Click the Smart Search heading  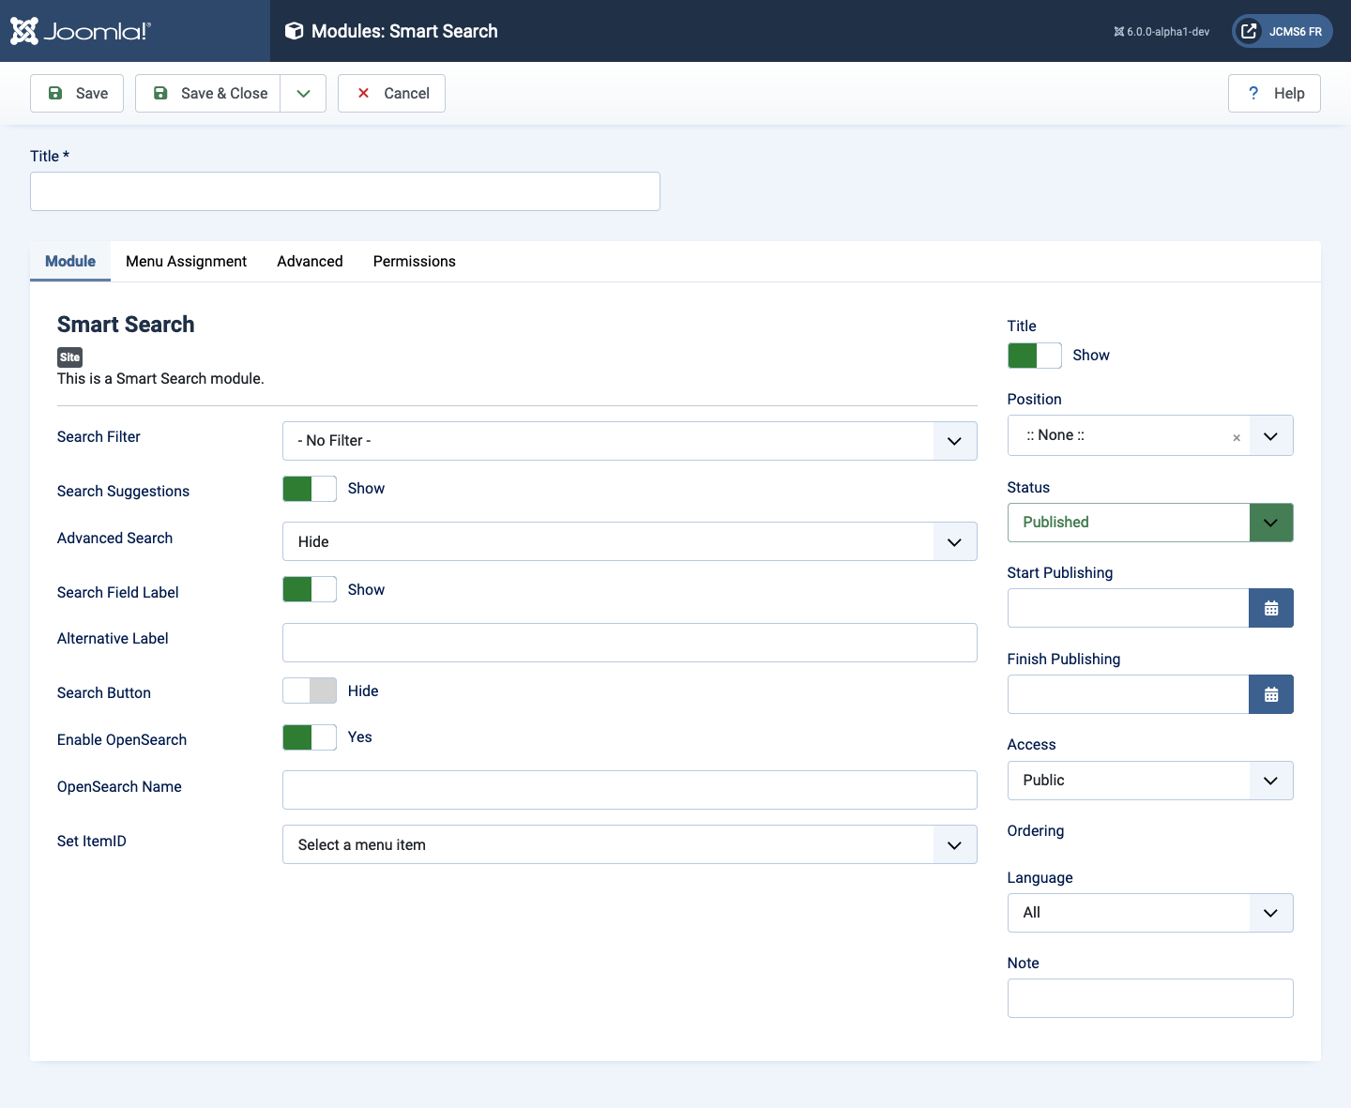pyautogui.click(x=126, y=325)
